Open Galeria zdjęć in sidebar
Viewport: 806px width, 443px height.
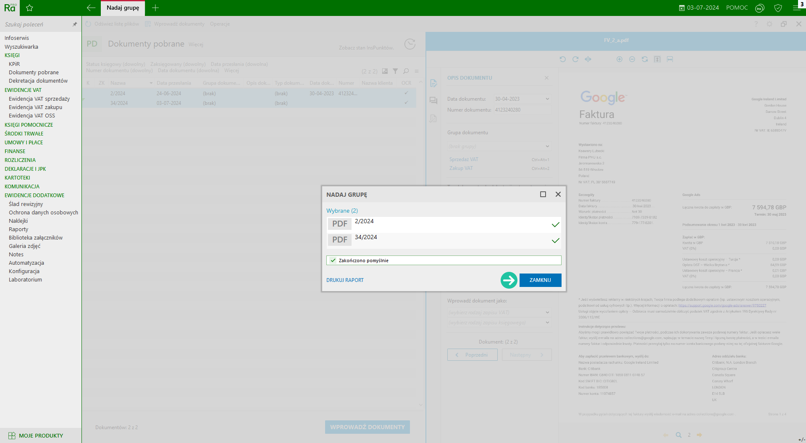(x=25, y=246)
